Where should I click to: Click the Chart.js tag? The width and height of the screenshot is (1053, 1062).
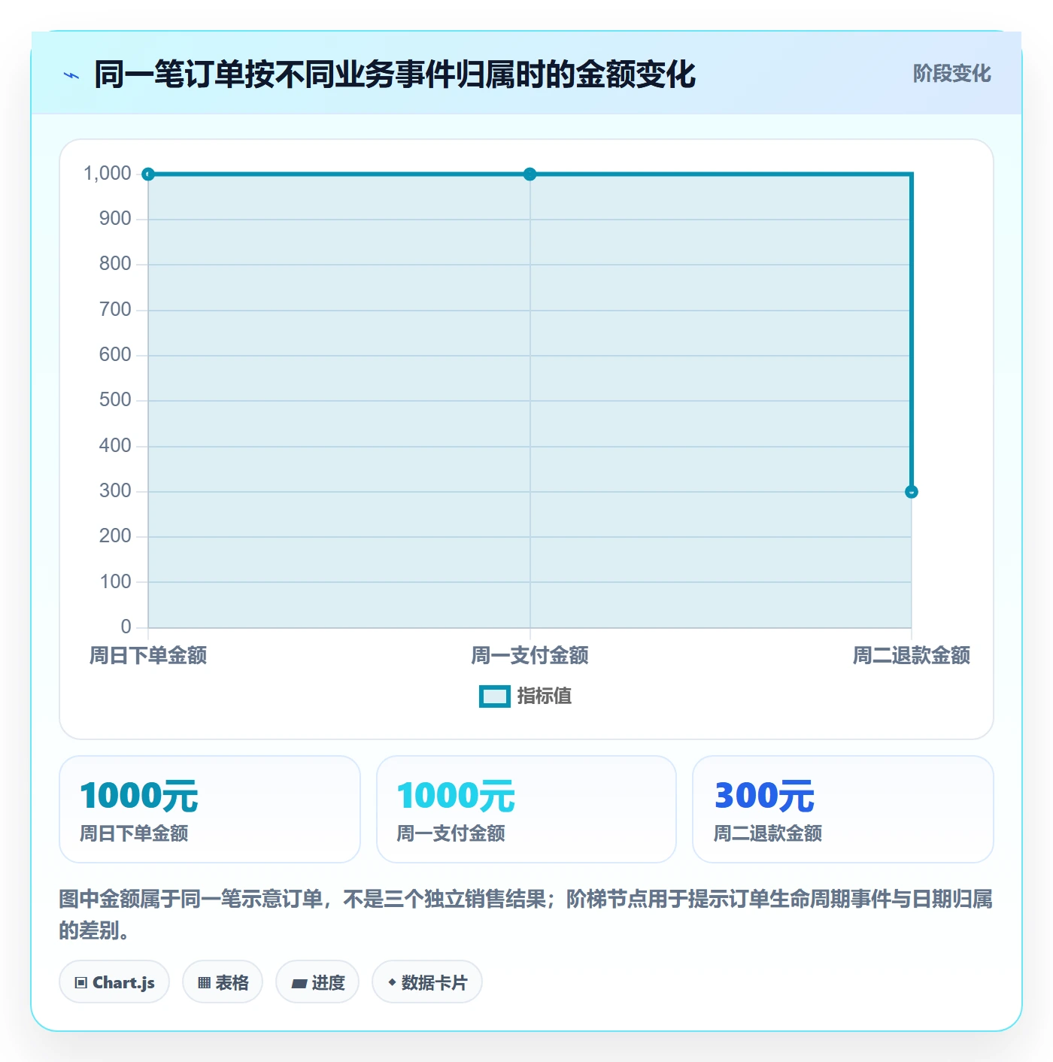click(x=114, y=982)
